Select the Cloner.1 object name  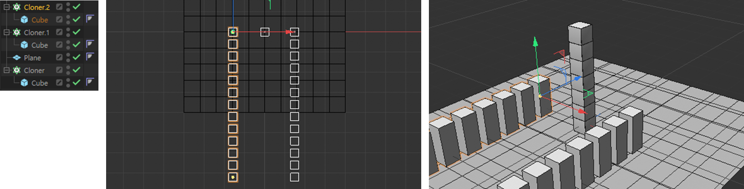tap(36, 33)
